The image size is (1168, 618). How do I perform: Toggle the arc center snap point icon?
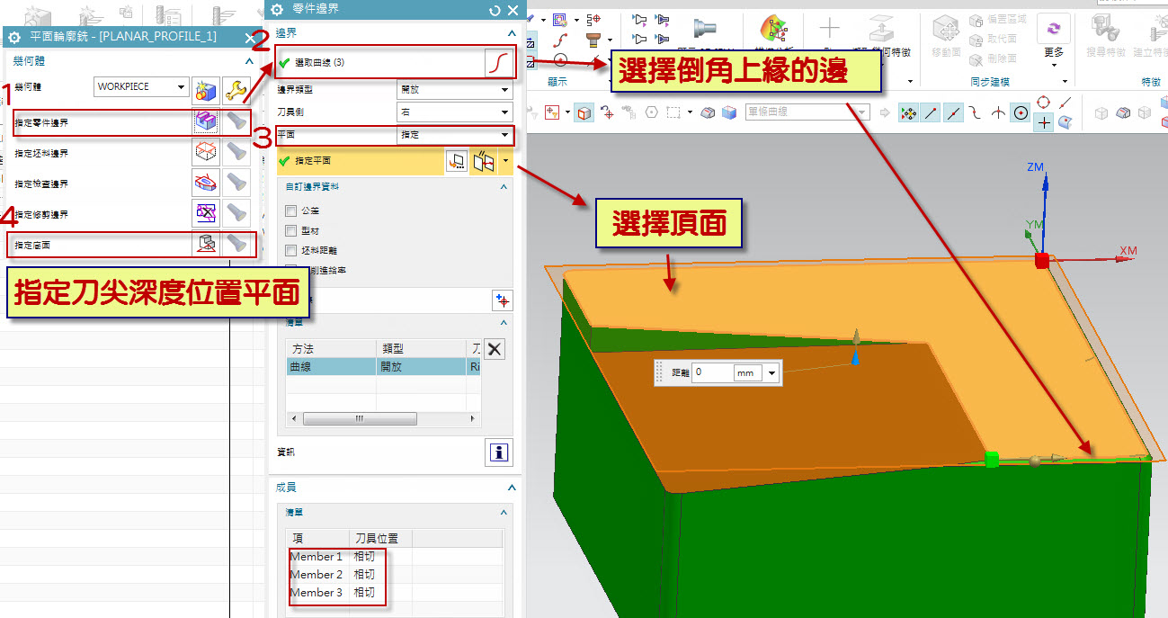pos(1021,112)
